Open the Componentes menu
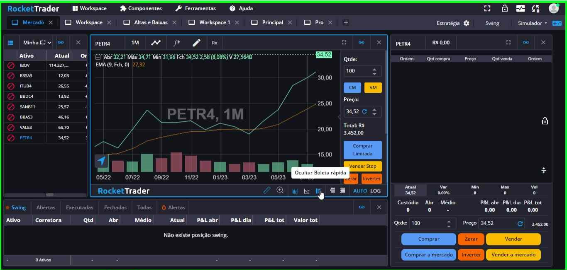This screenshot has height=270, width=567. pos(141,8)
